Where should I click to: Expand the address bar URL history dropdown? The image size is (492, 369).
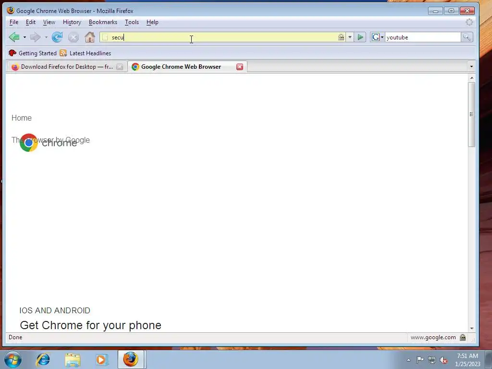pos(350,37)
